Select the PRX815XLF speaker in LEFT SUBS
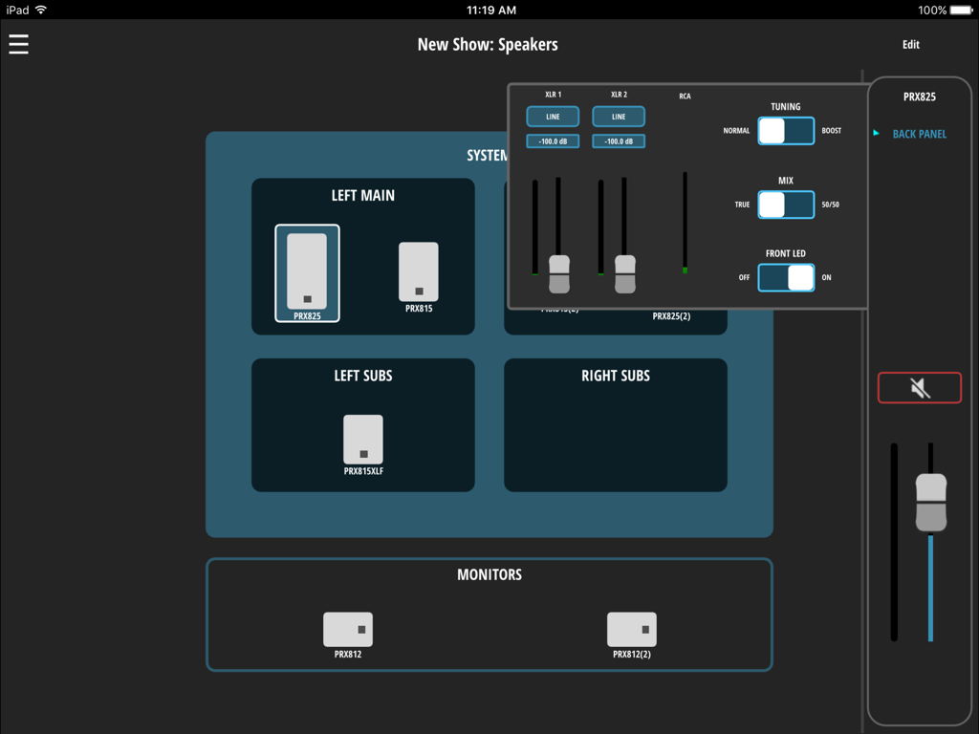 click(362, 440)
